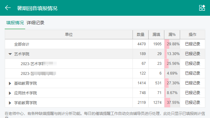Click the 25.56% percentage cell
This screenshot has height=118, width=210.
(x=172, y=64)
